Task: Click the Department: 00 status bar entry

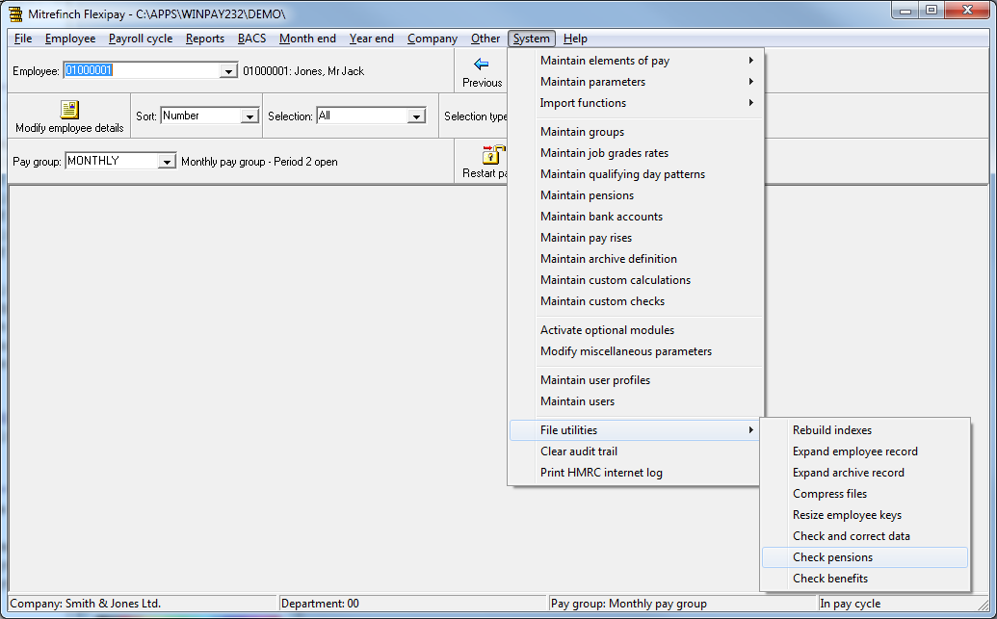Action: point(412,603)
